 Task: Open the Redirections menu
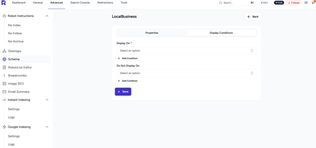coord(105,2)
